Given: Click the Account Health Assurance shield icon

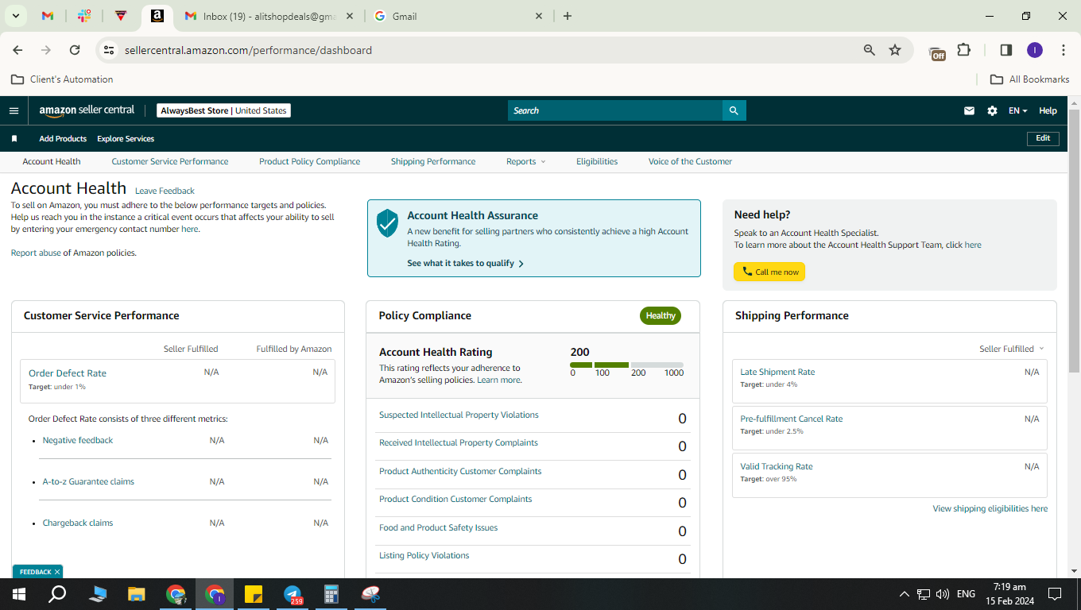Looking at the screenshot, I should tap(387, 223).
